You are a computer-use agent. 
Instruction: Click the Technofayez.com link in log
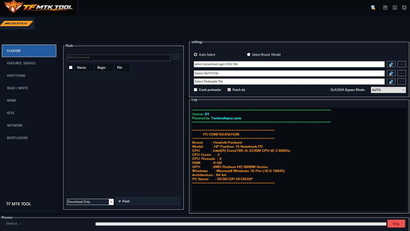pyautogui.click(x=226, y=118)
